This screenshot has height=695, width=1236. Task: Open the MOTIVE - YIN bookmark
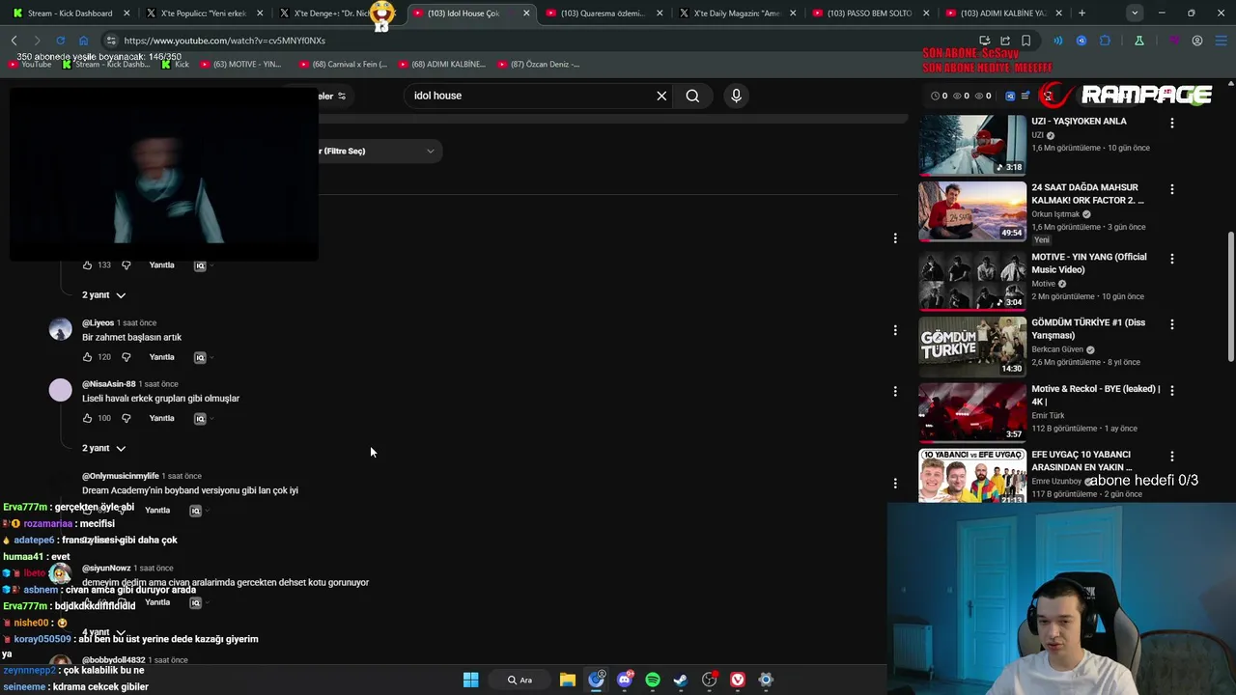tap(240, 65)
